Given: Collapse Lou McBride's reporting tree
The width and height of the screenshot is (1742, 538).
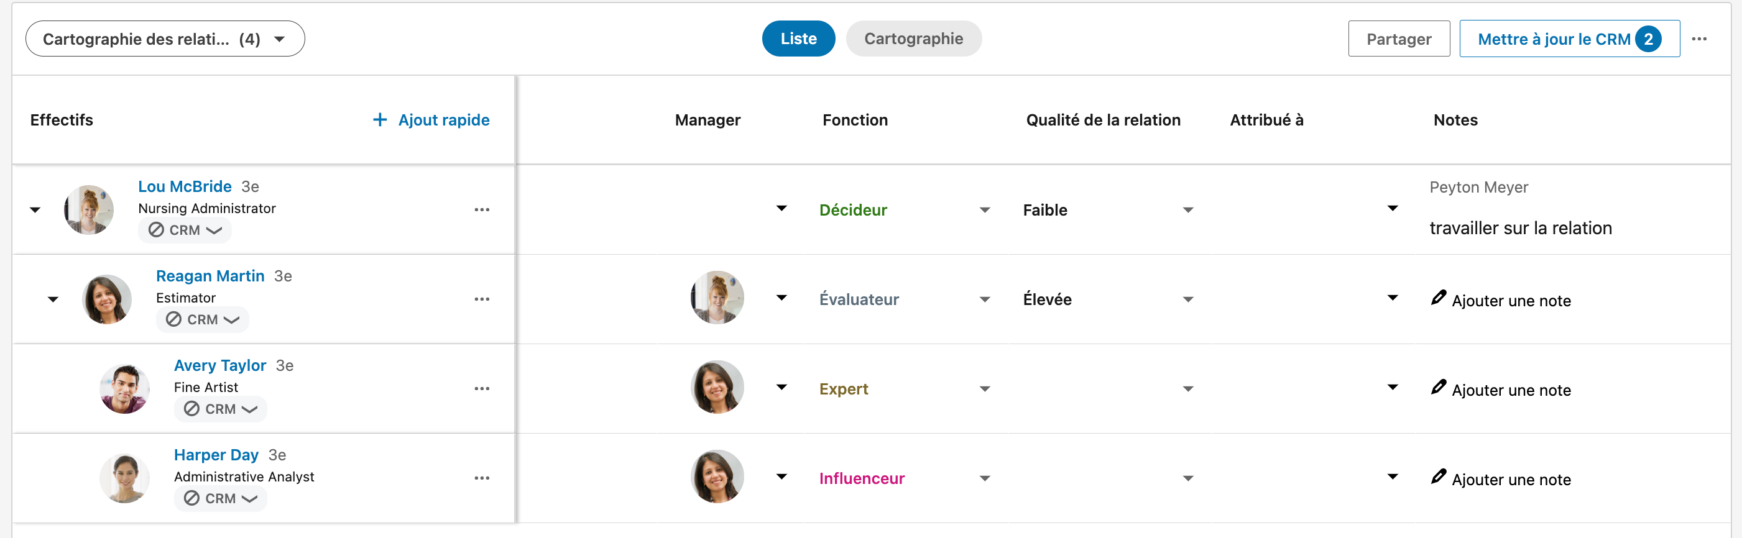Looking at the screenshot, I should tap(35, 210).
